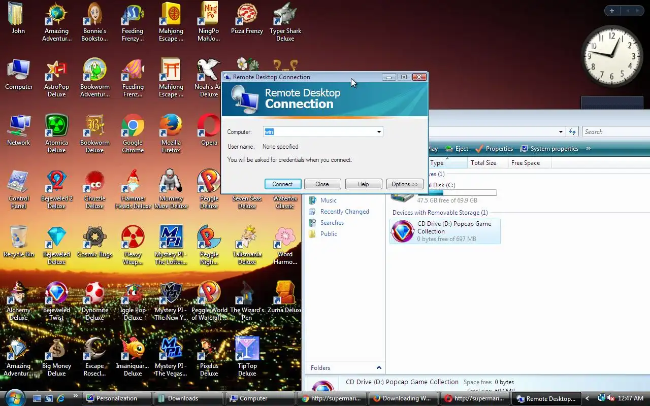Open Bejeweled Twist shortcut

click(56, 301)
